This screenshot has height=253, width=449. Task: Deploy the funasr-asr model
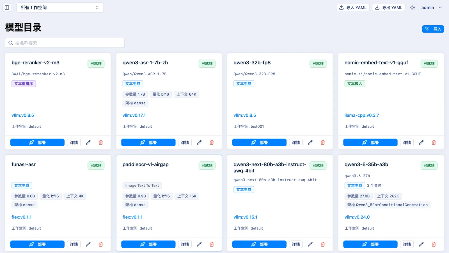[x=37, y=244]
